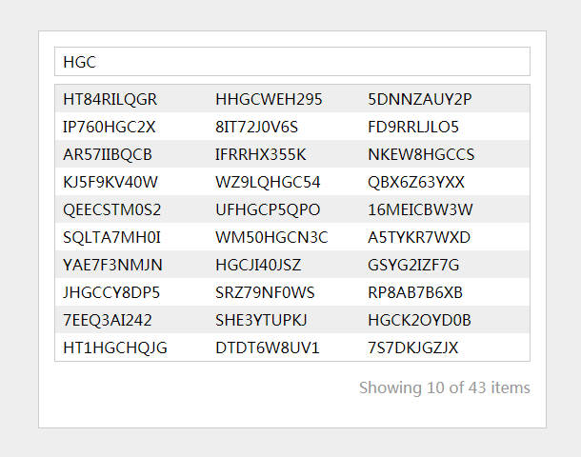
Task: Select QBX6Z63YXX in the list
Action: click(x=415, y=182)
